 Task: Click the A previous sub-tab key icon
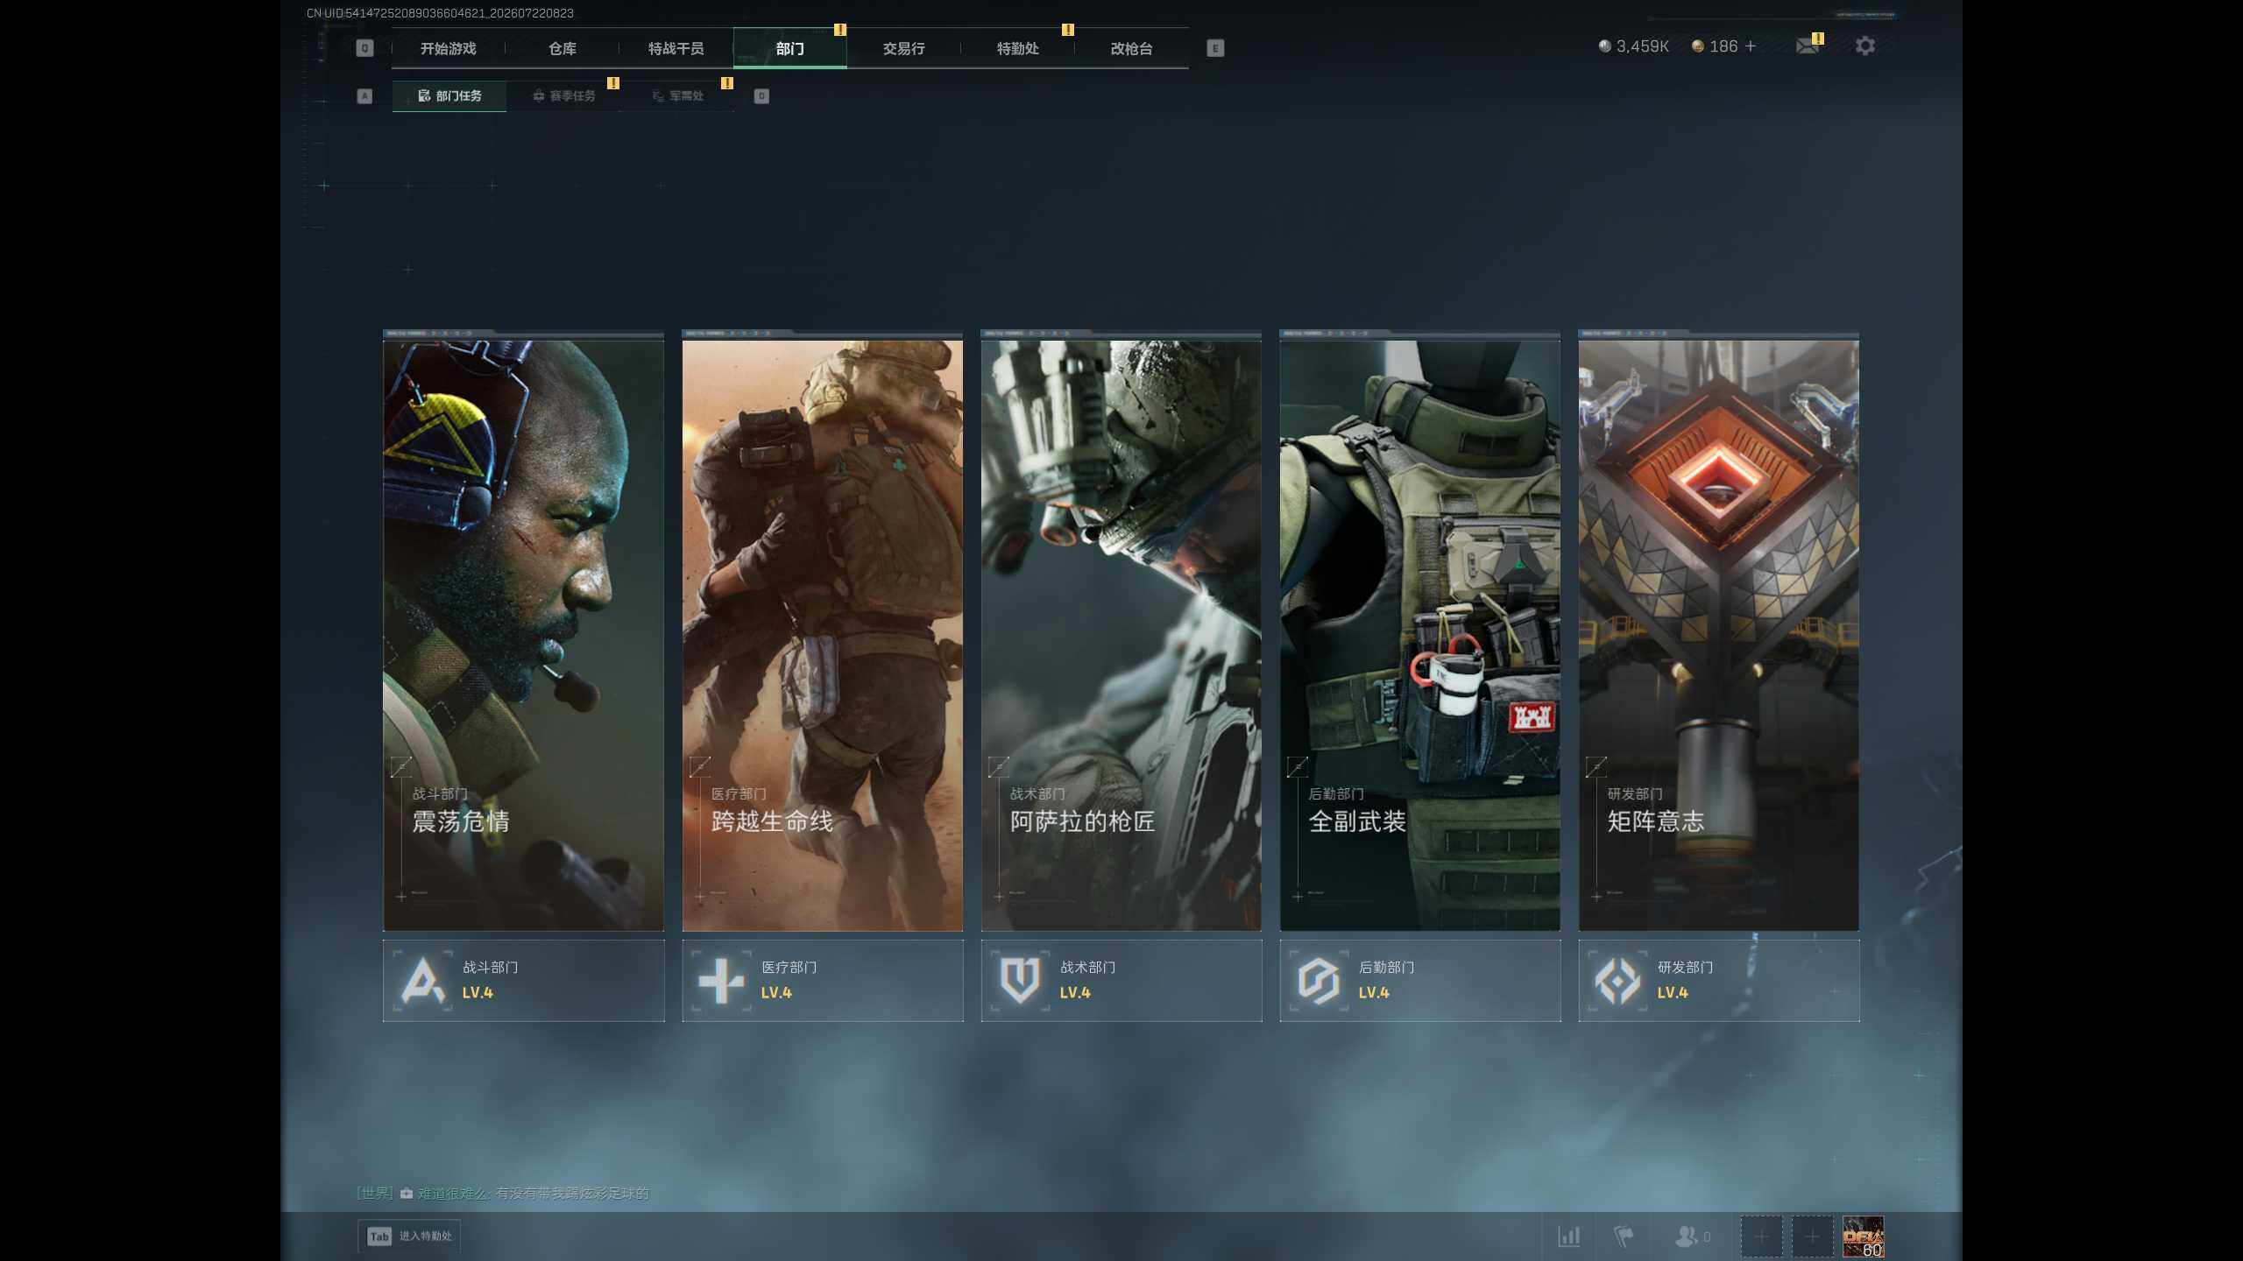[x=364, y=95]
